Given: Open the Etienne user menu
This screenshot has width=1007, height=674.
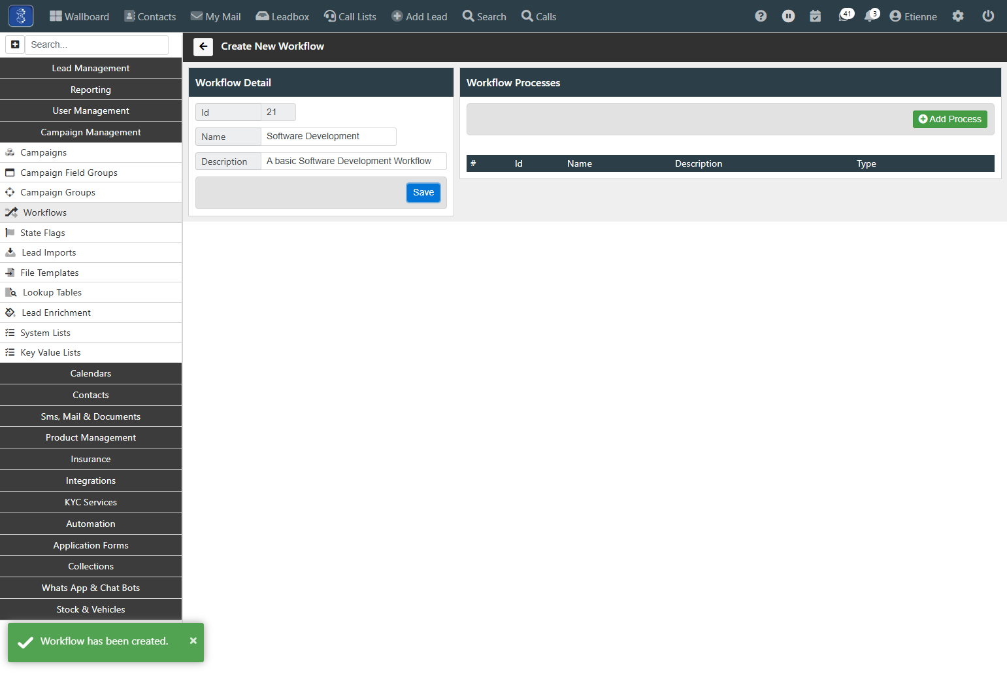Looking at the screenshot, I should 913,16.
